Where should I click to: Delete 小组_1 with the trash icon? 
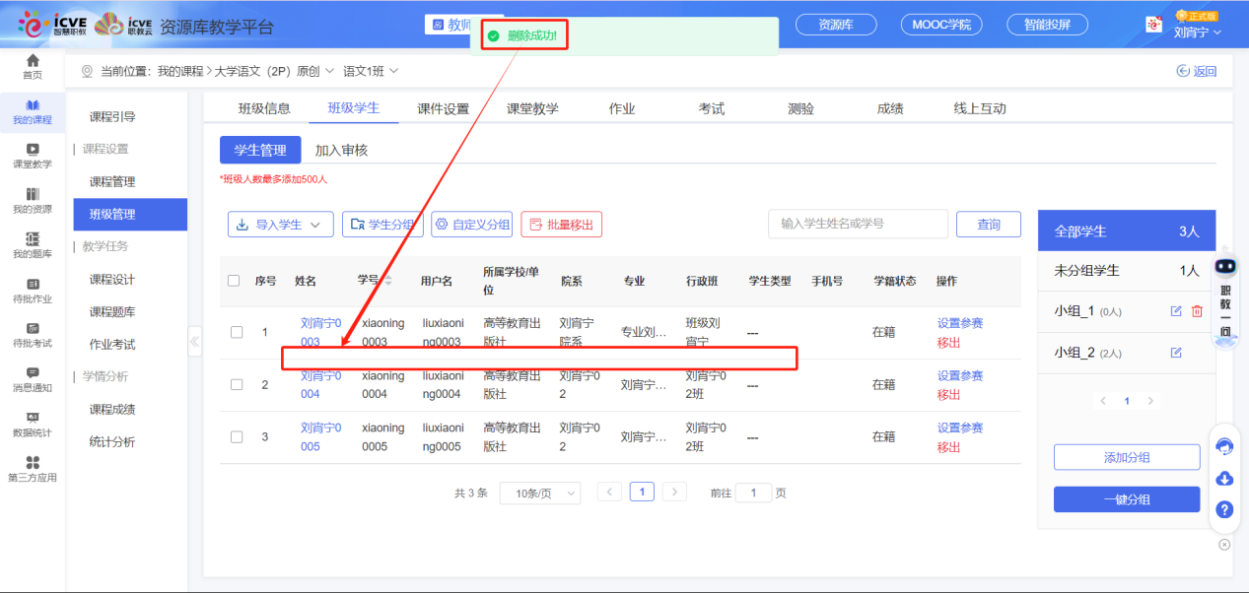pyautogui.click(x=1197, y=311)
